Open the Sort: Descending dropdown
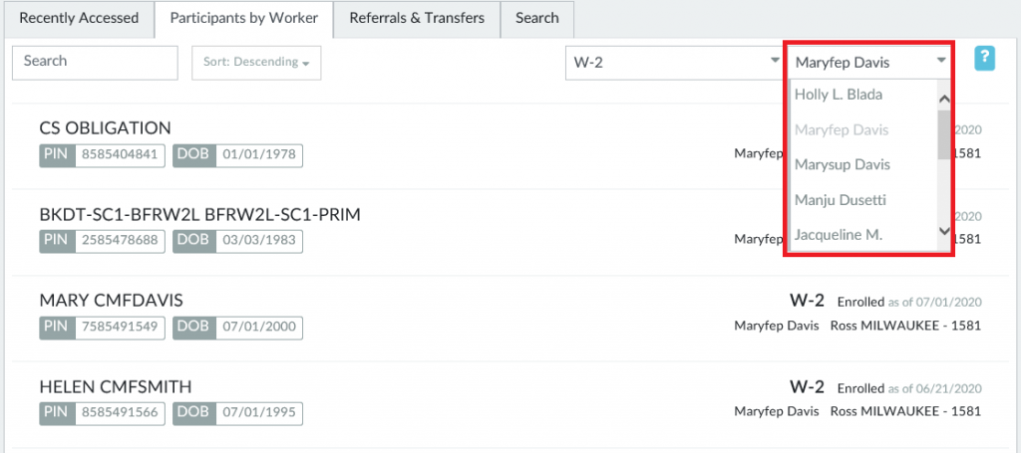1021x453 pixels. click(x=256, y=63)
